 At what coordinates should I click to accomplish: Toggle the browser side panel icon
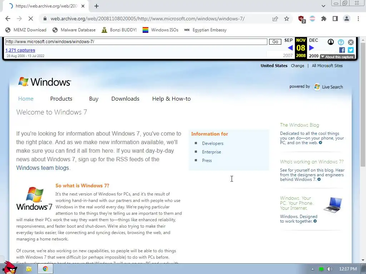(x=335, y=19)
